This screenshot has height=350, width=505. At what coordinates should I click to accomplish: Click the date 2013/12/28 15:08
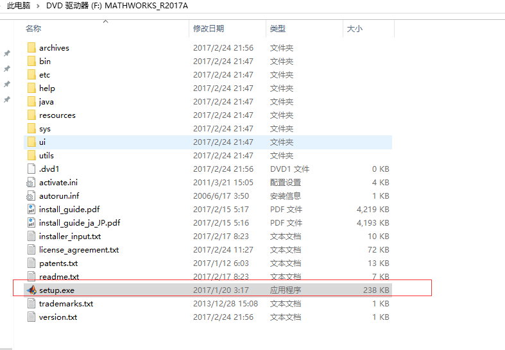point(225,304)
